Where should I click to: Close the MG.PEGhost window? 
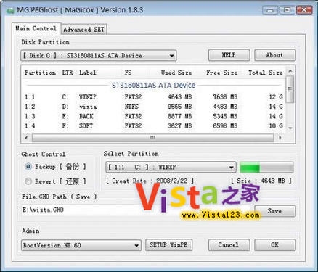[x=304, y=10]
